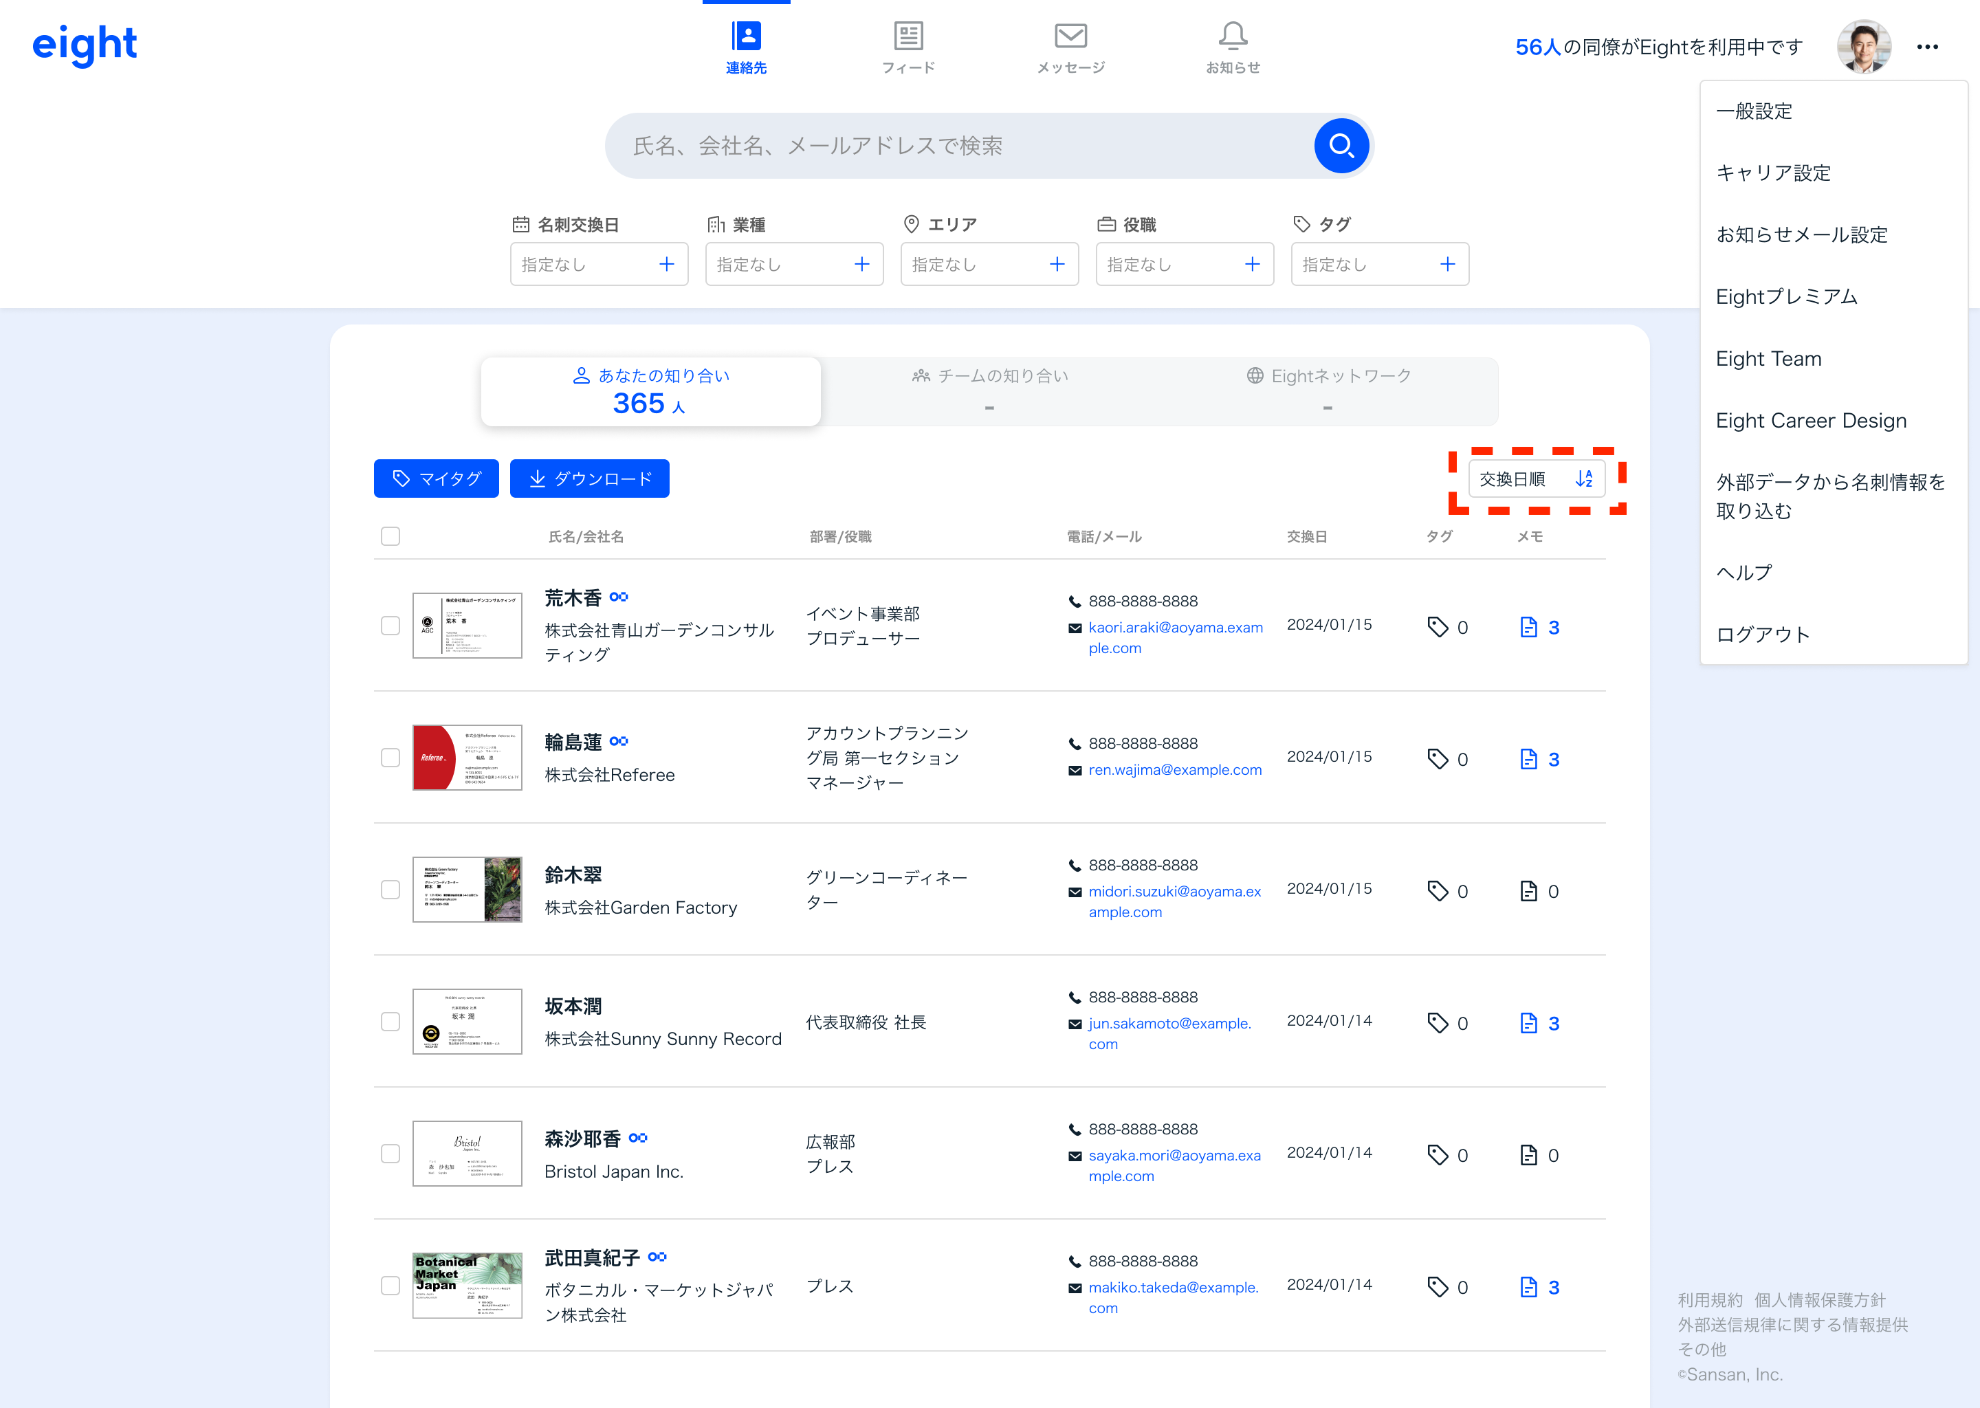This screenshot has height=1408, width=1980.
Task: Select ログアウト from the menu
Action: pos(1763,634)
